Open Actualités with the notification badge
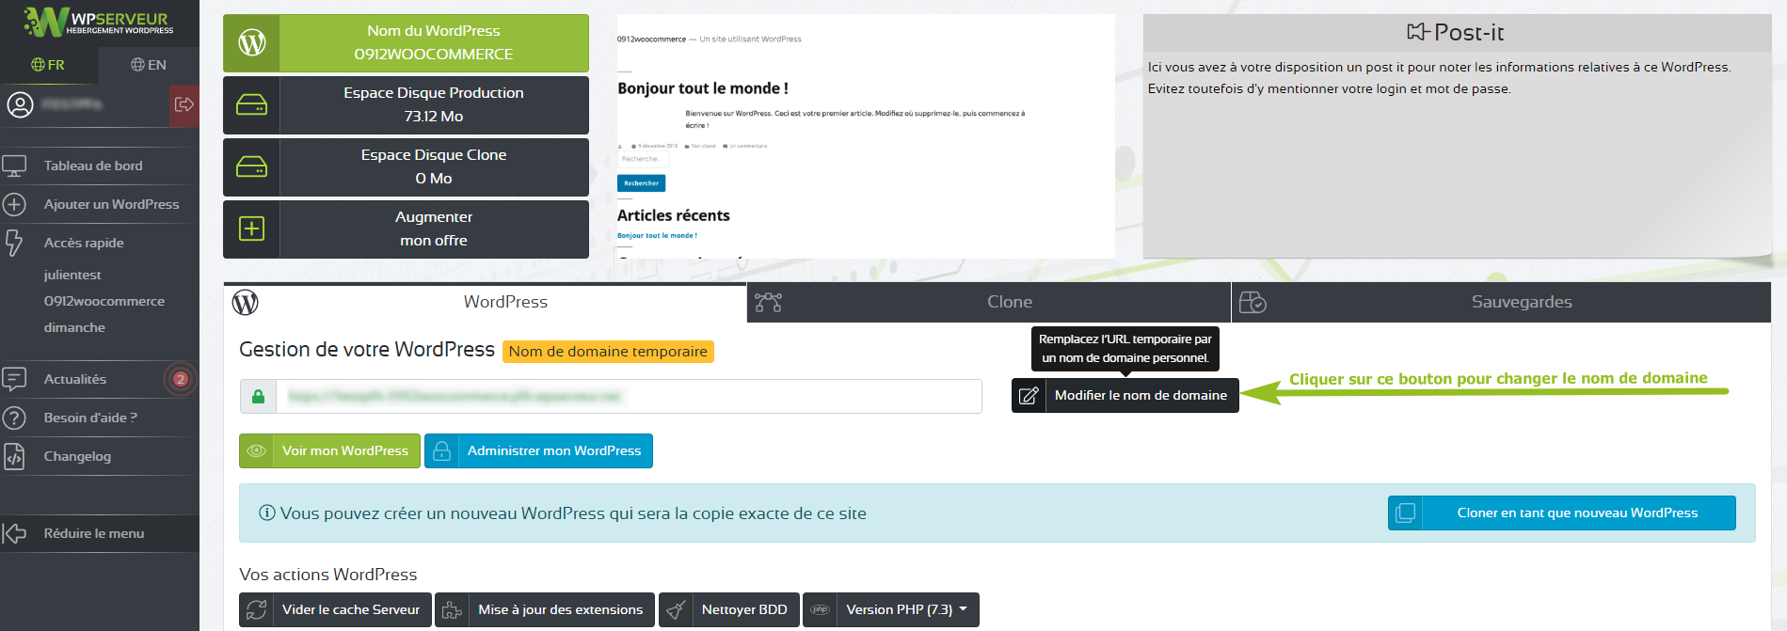1787x631 pixels. click(x=75, y=379)
